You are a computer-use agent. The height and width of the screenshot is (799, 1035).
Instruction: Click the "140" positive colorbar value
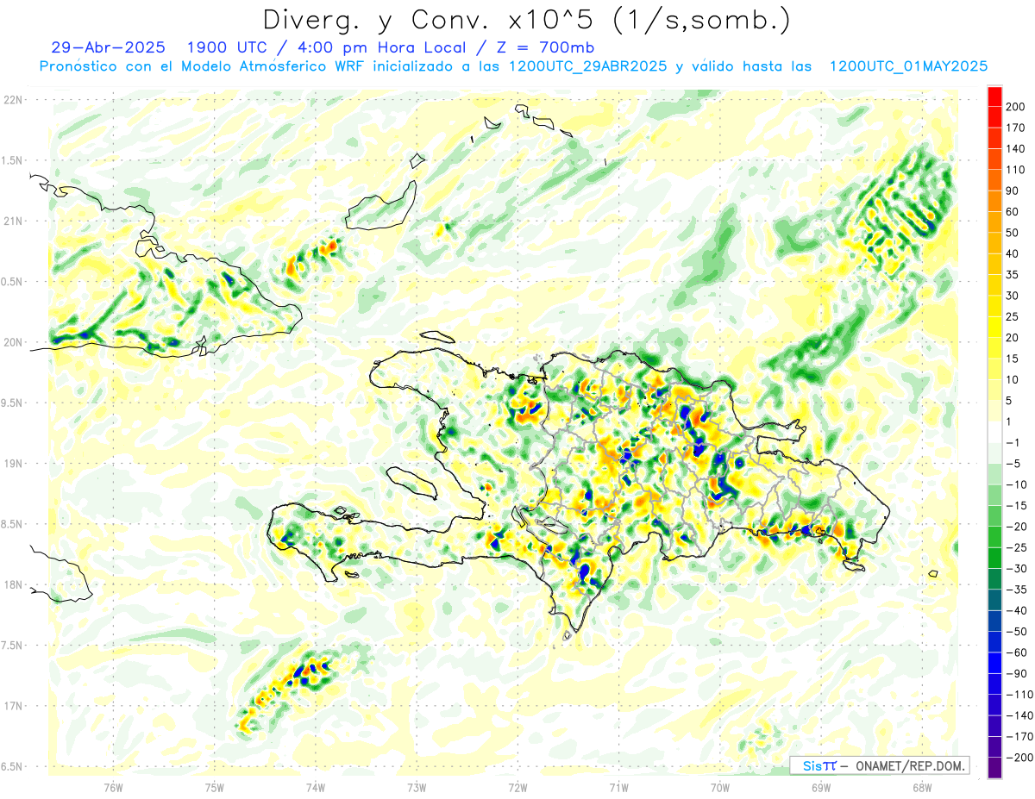1015,148
